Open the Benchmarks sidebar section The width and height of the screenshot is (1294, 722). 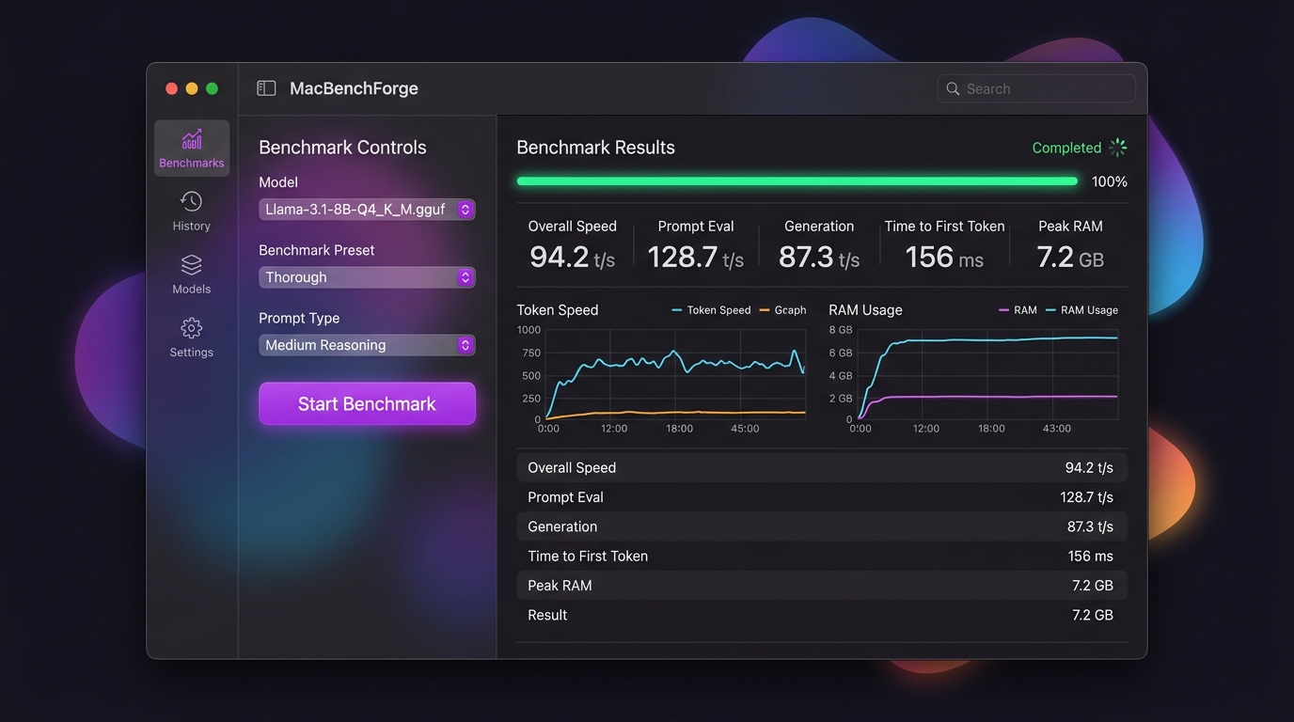click(192, 149)
